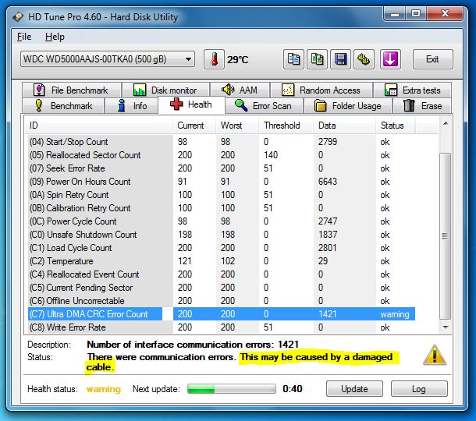
Task: Click the thermometer temperature icon
Action: pos(214,59)
